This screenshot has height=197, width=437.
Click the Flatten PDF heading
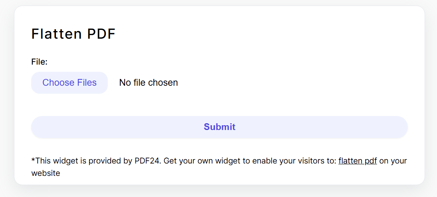(73, 34)
